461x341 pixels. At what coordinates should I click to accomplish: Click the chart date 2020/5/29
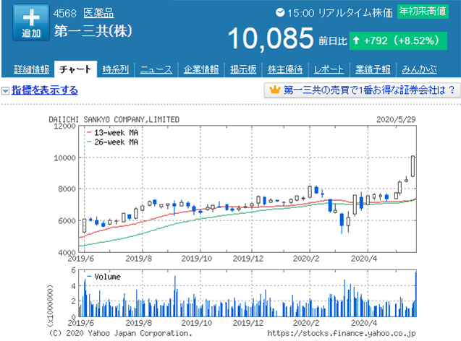tap(396, 119)
